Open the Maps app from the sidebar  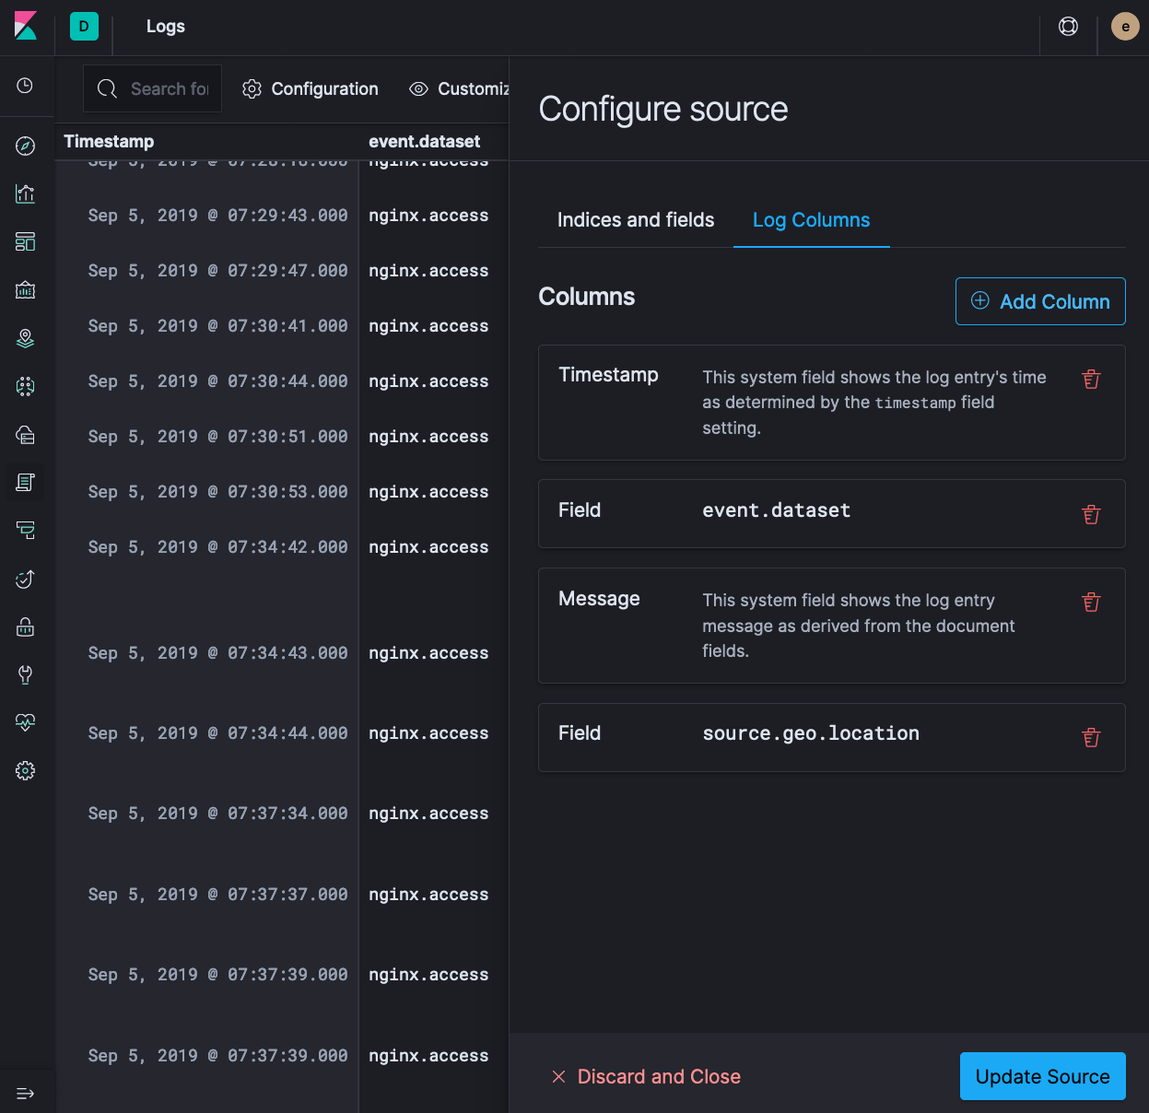tap(25, 338)
